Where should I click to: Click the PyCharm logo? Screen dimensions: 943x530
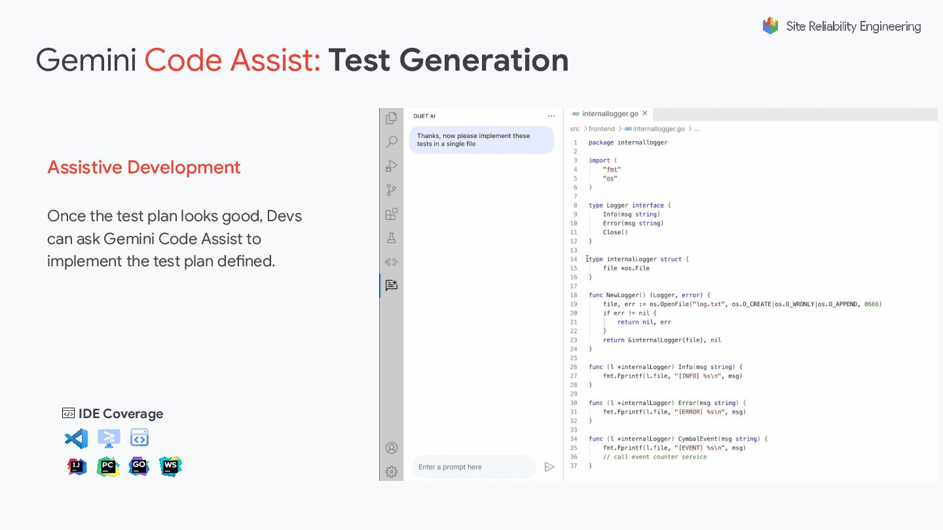click(x=108, y=467)
